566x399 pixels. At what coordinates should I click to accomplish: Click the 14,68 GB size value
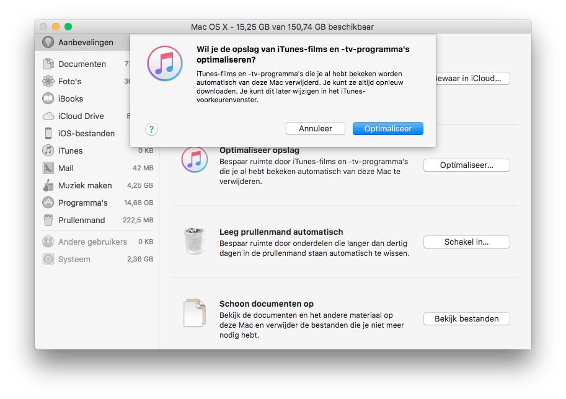tap(139, 203)
